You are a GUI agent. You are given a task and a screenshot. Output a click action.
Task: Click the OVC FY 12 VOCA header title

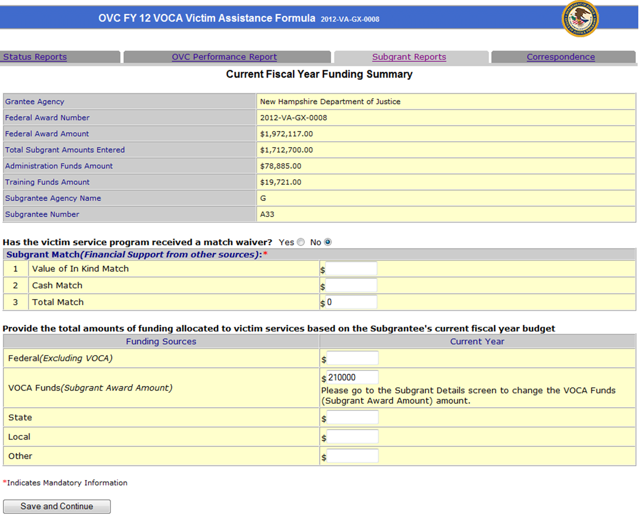tap(207, 18)
